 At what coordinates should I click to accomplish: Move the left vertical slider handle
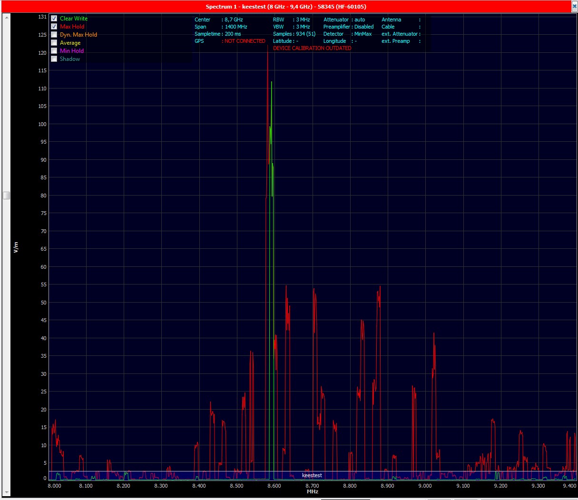[6, 196]
